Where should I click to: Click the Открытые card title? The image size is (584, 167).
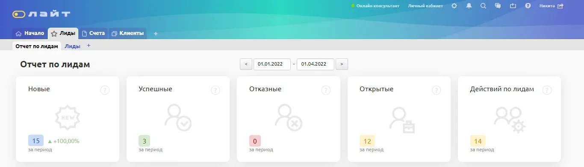(x=376, y=89)
